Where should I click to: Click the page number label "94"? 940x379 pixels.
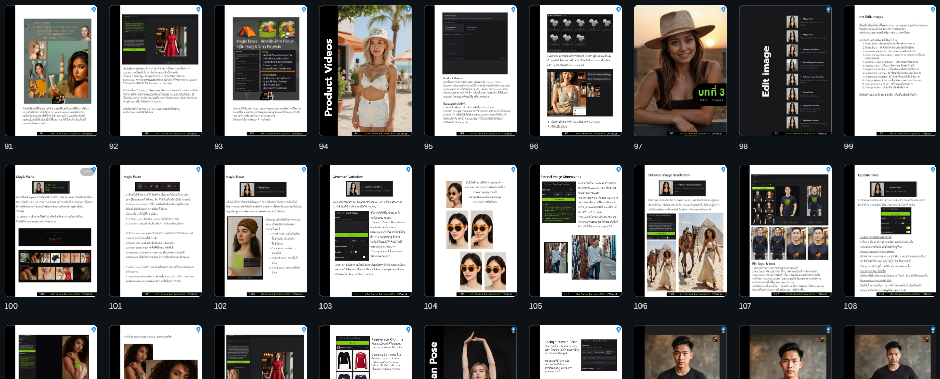coord(324,146)
